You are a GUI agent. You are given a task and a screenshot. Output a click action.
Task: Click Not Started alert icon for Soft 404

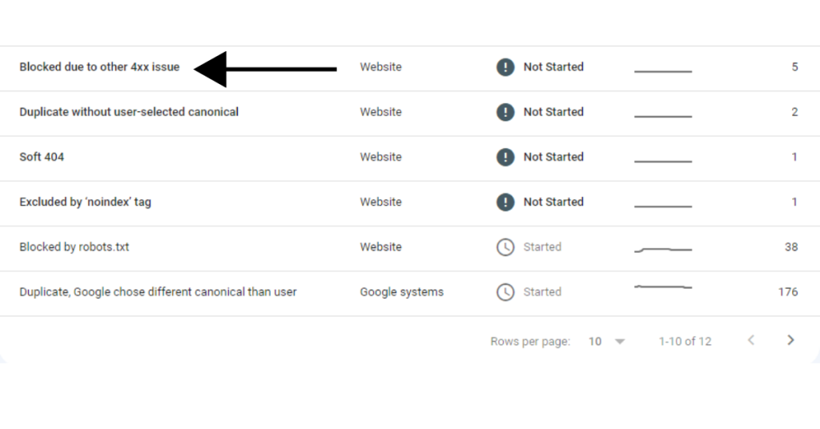click(505, 157)
